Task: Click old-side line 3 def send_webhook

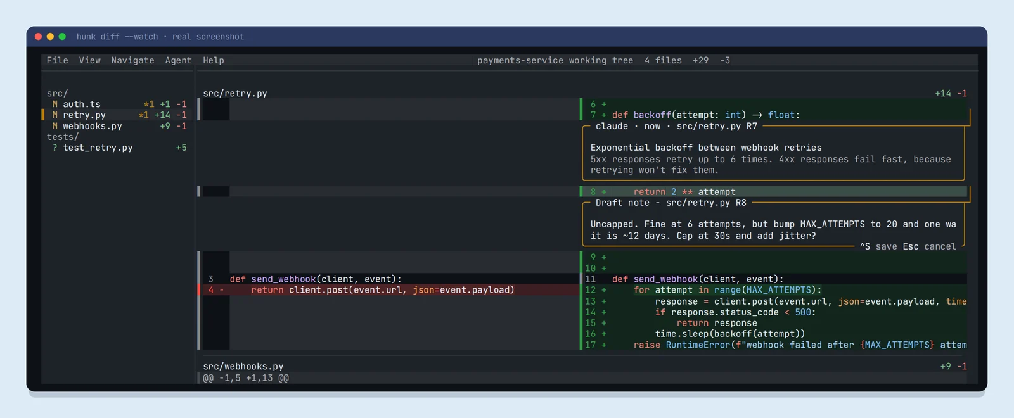Action: [x=388, y=279]
